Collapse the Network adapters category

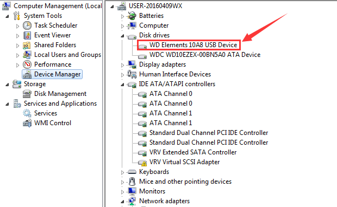tap(122, 202)
